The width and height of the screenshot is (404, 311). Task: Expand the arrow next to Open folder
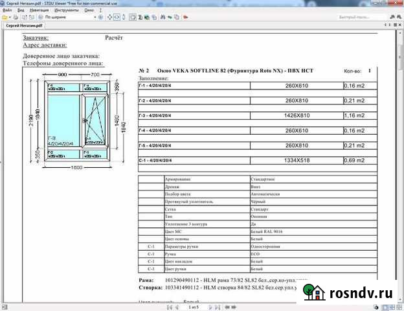pyautogui.click(x=10, y=17)
